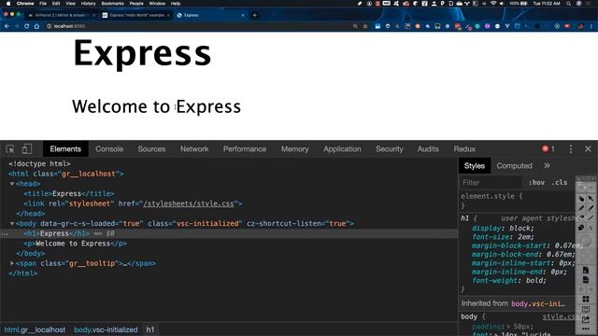Open the Chrome History menu
Image resolution: width=598 pixels, height=336 pixels.
88,4
